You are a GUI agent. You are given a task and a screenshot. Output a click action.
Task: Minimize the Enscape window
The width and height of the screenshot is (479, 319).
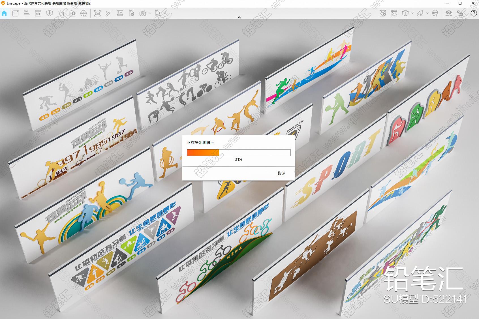point(447,3)
